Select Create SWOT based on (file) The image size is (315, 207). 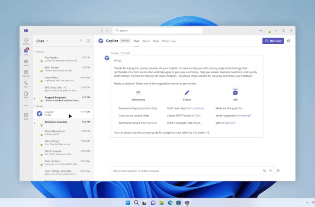[x=184, y=116]
